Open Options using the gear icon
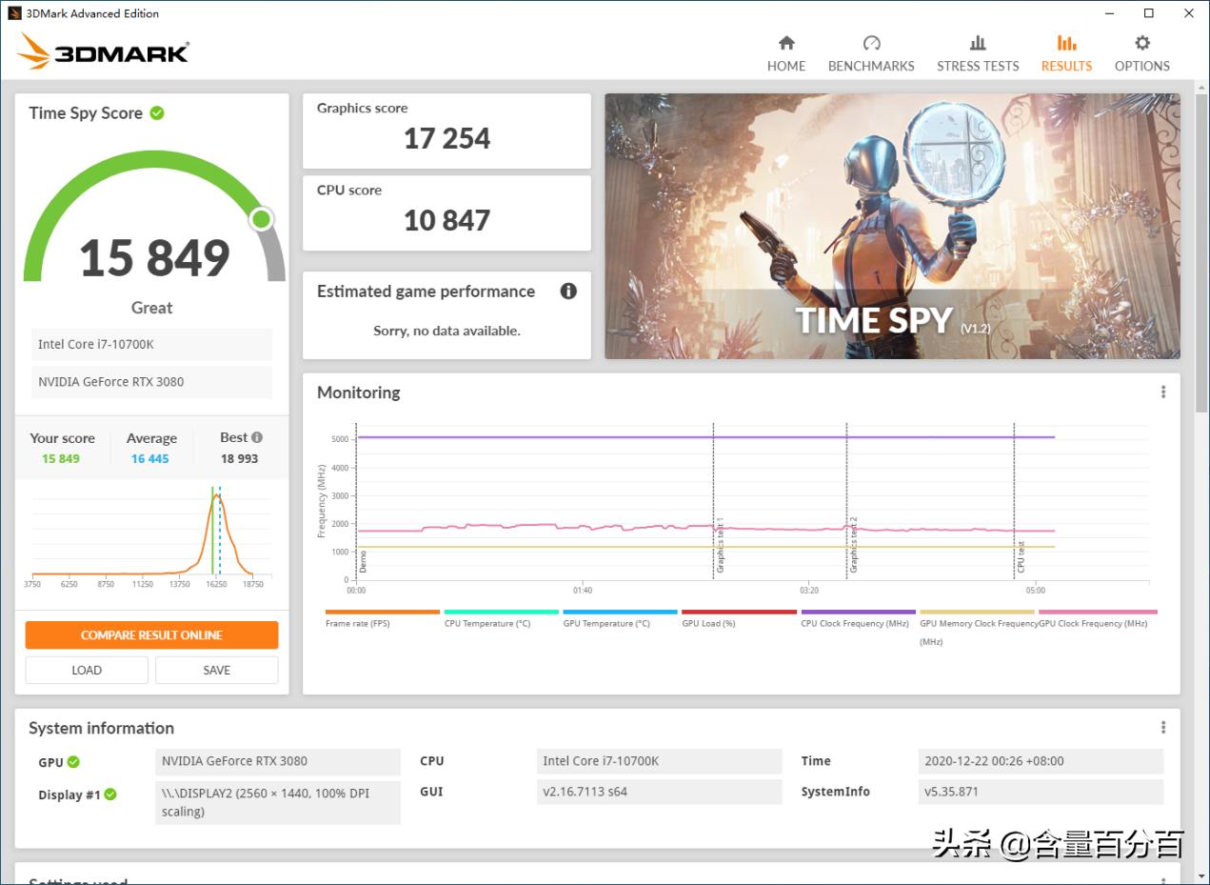 coord(1141,43)
